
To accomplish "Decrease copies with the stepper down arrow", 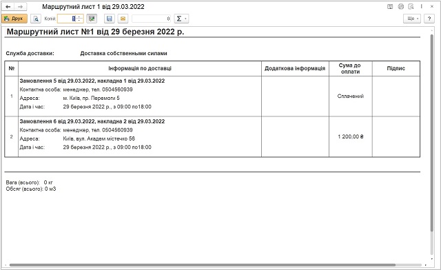I will coord(80,21).
